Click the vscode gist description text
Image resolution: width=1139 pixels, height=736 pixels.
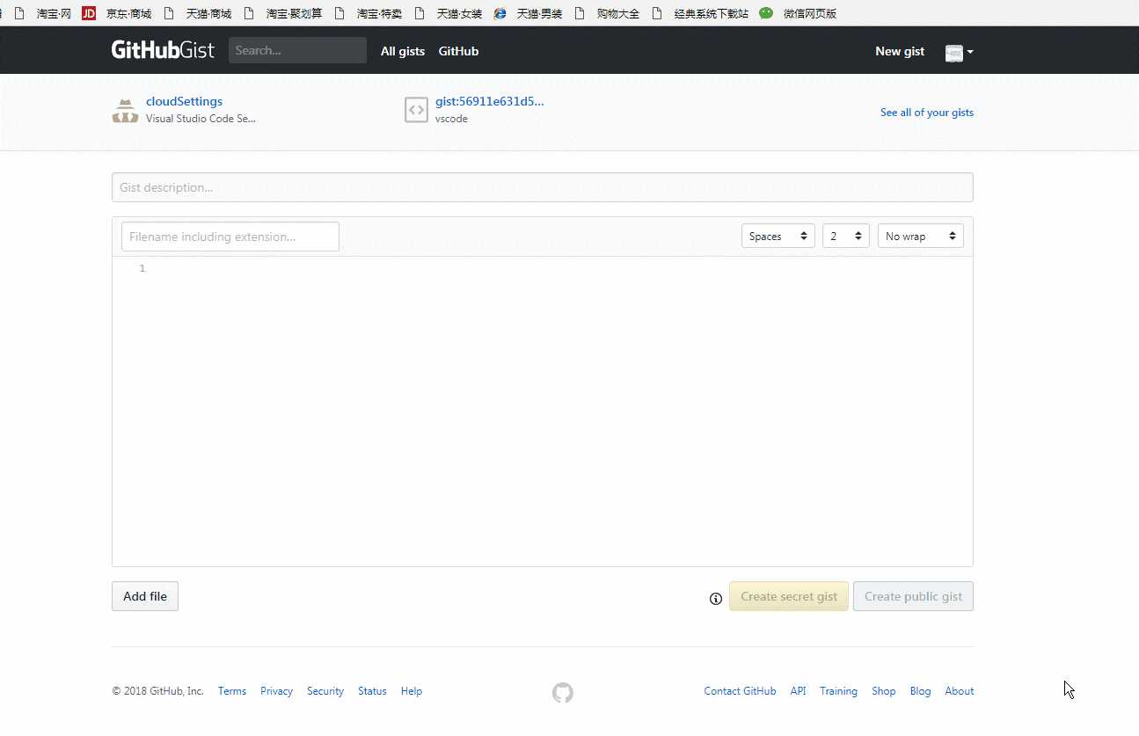tap(451, 119)
